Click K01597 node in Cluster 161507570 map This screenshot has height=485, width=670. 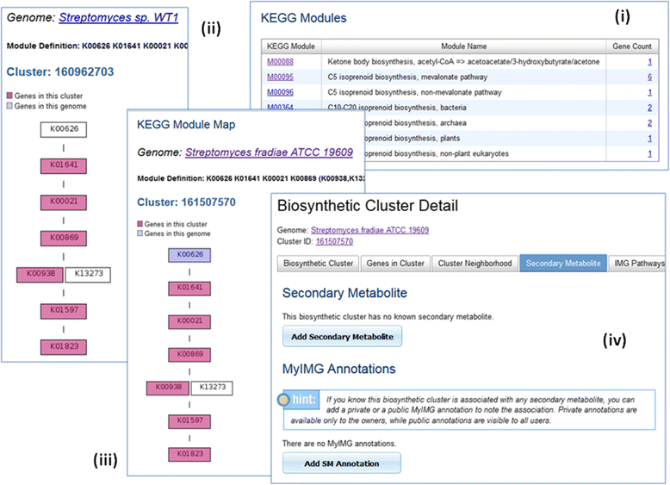point(189,421)
